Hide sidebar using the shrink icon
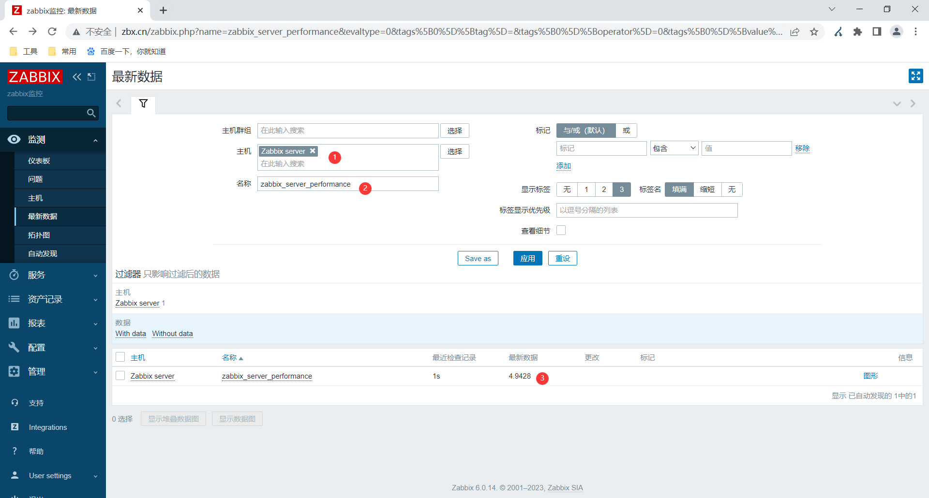The height and width of the screenshot is (498, 929). point(91,77)
